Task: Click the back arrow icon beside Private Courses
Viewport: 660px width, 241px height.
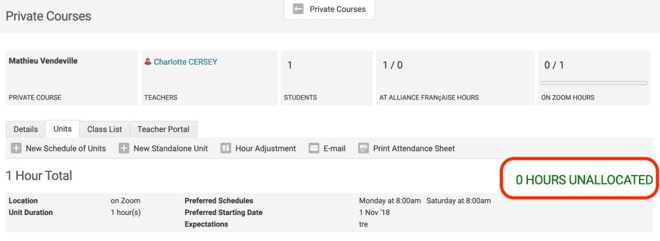Action: click(x=298, y=9)
